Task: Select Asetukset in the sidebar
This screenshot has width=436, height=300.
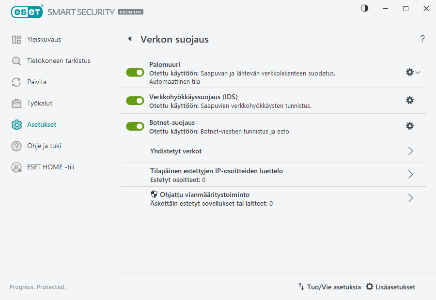Action: pos(16,124)
